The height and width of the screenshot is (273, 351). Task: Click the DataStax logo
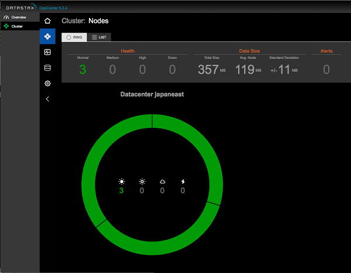pos(19,6)
